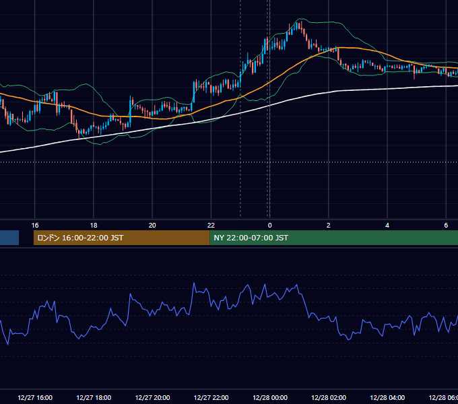Click the blue session bar before the ロンドン bar
The width and height of the screenshot is (458, 404).
(x=9, y=238)
